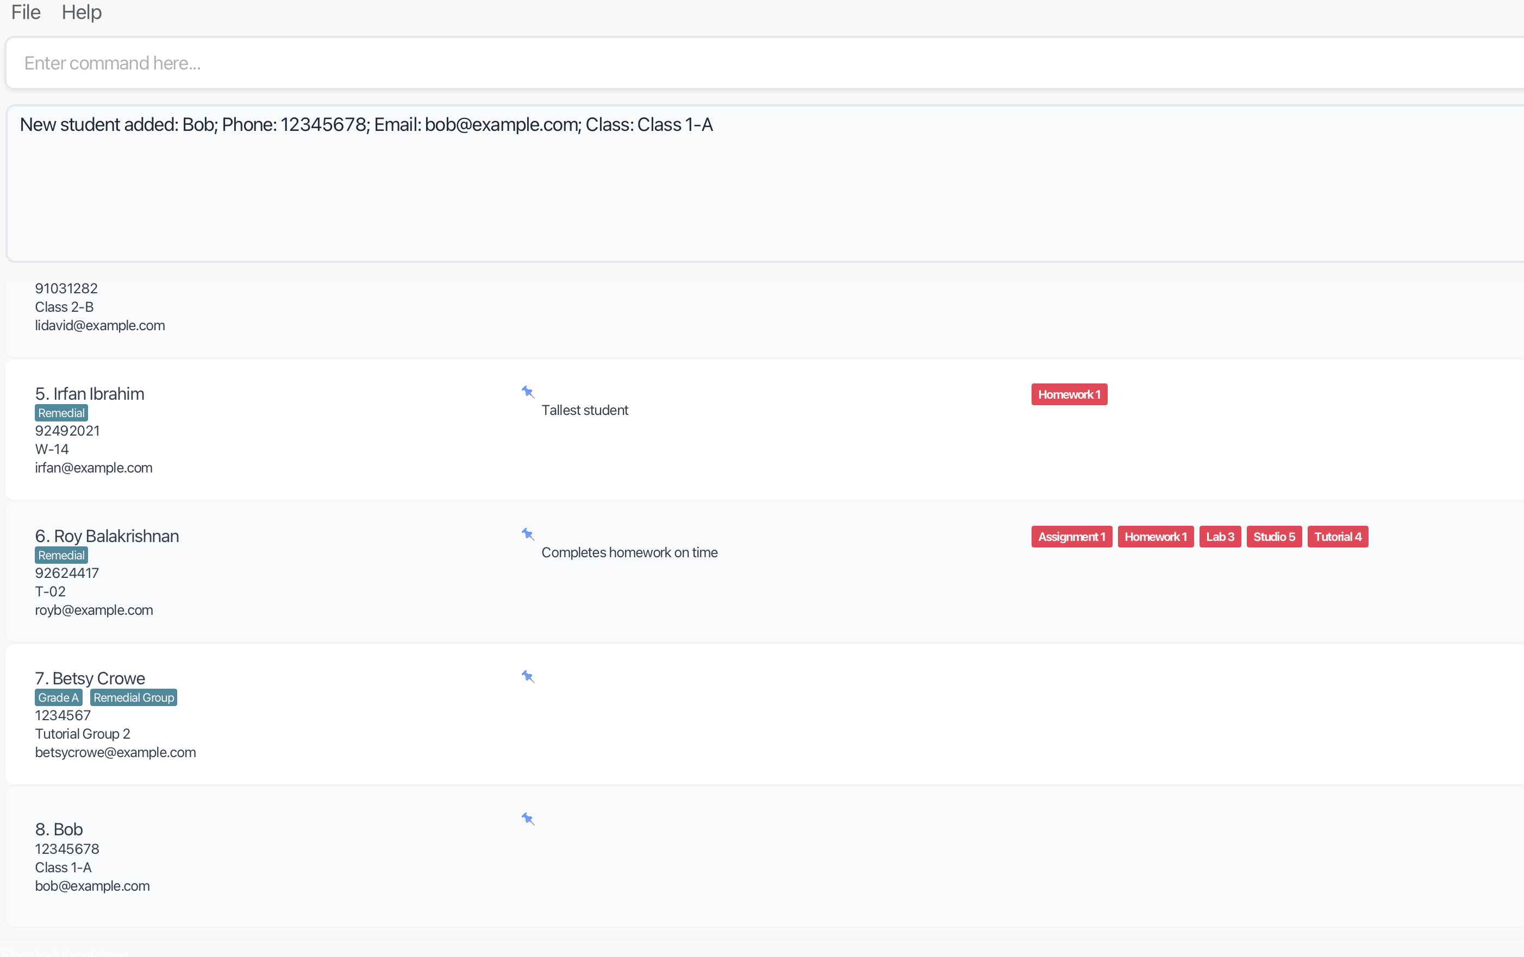Image resolution: width=1524 pixels, height=957 pixels.
Task: Click the Studio 5 tag
Action: (1274, 537)
